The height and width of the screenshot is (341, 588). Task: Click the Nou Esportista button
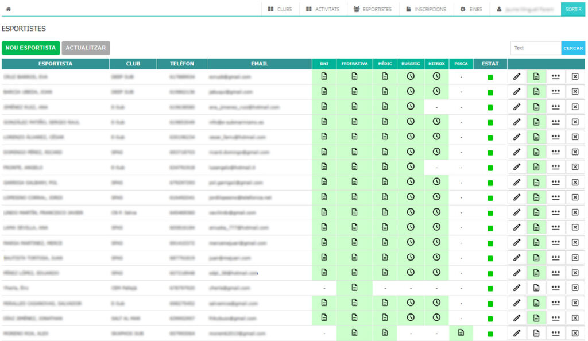click(x=30, y=48)
